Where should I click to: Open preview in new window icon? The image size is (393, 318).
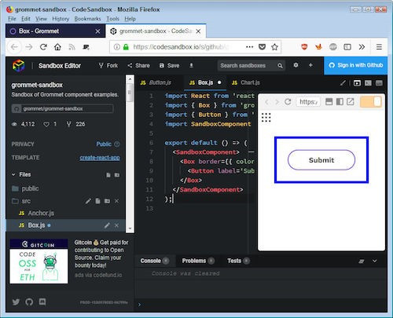351,101
